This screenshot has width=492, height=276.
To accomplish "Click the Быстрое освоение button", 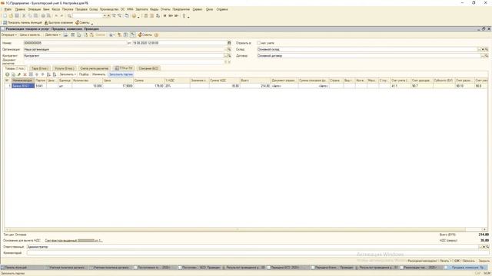I will coord(58,22).
